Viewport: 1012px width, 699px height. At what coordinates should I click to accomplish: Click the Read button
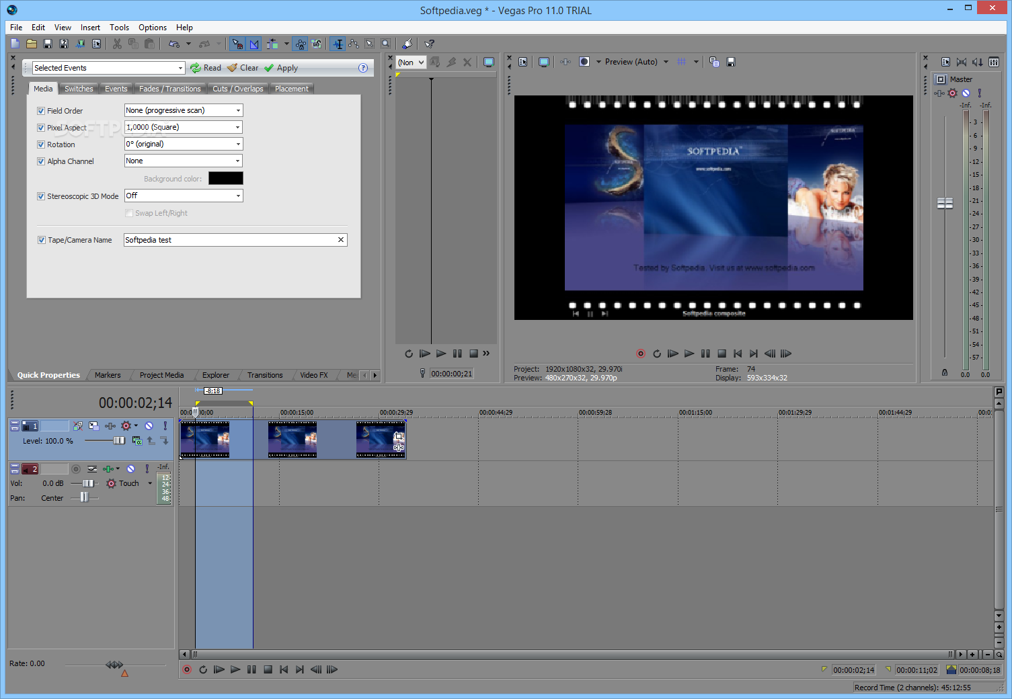[206, 68]
